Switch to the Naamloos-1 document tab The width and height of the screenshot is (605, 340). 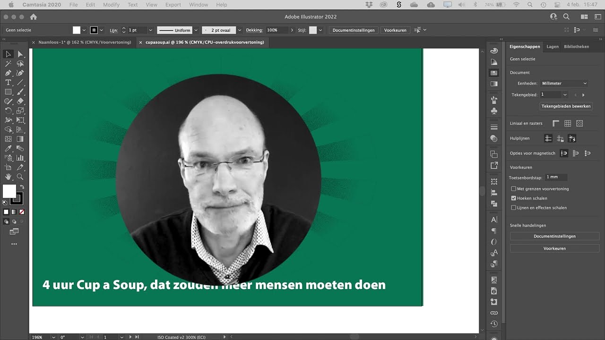(x=85, y=42)
